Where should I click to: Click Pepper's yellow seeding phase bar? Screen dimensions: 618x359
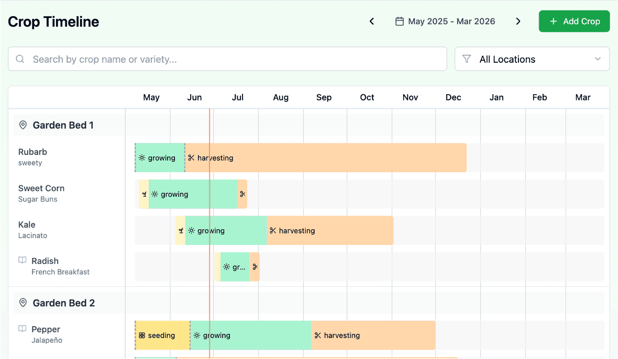pos(162,335)
